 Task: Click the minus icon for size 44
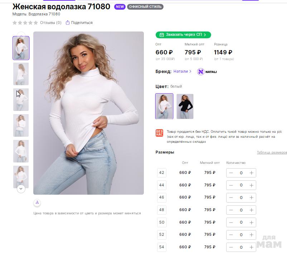231,185
